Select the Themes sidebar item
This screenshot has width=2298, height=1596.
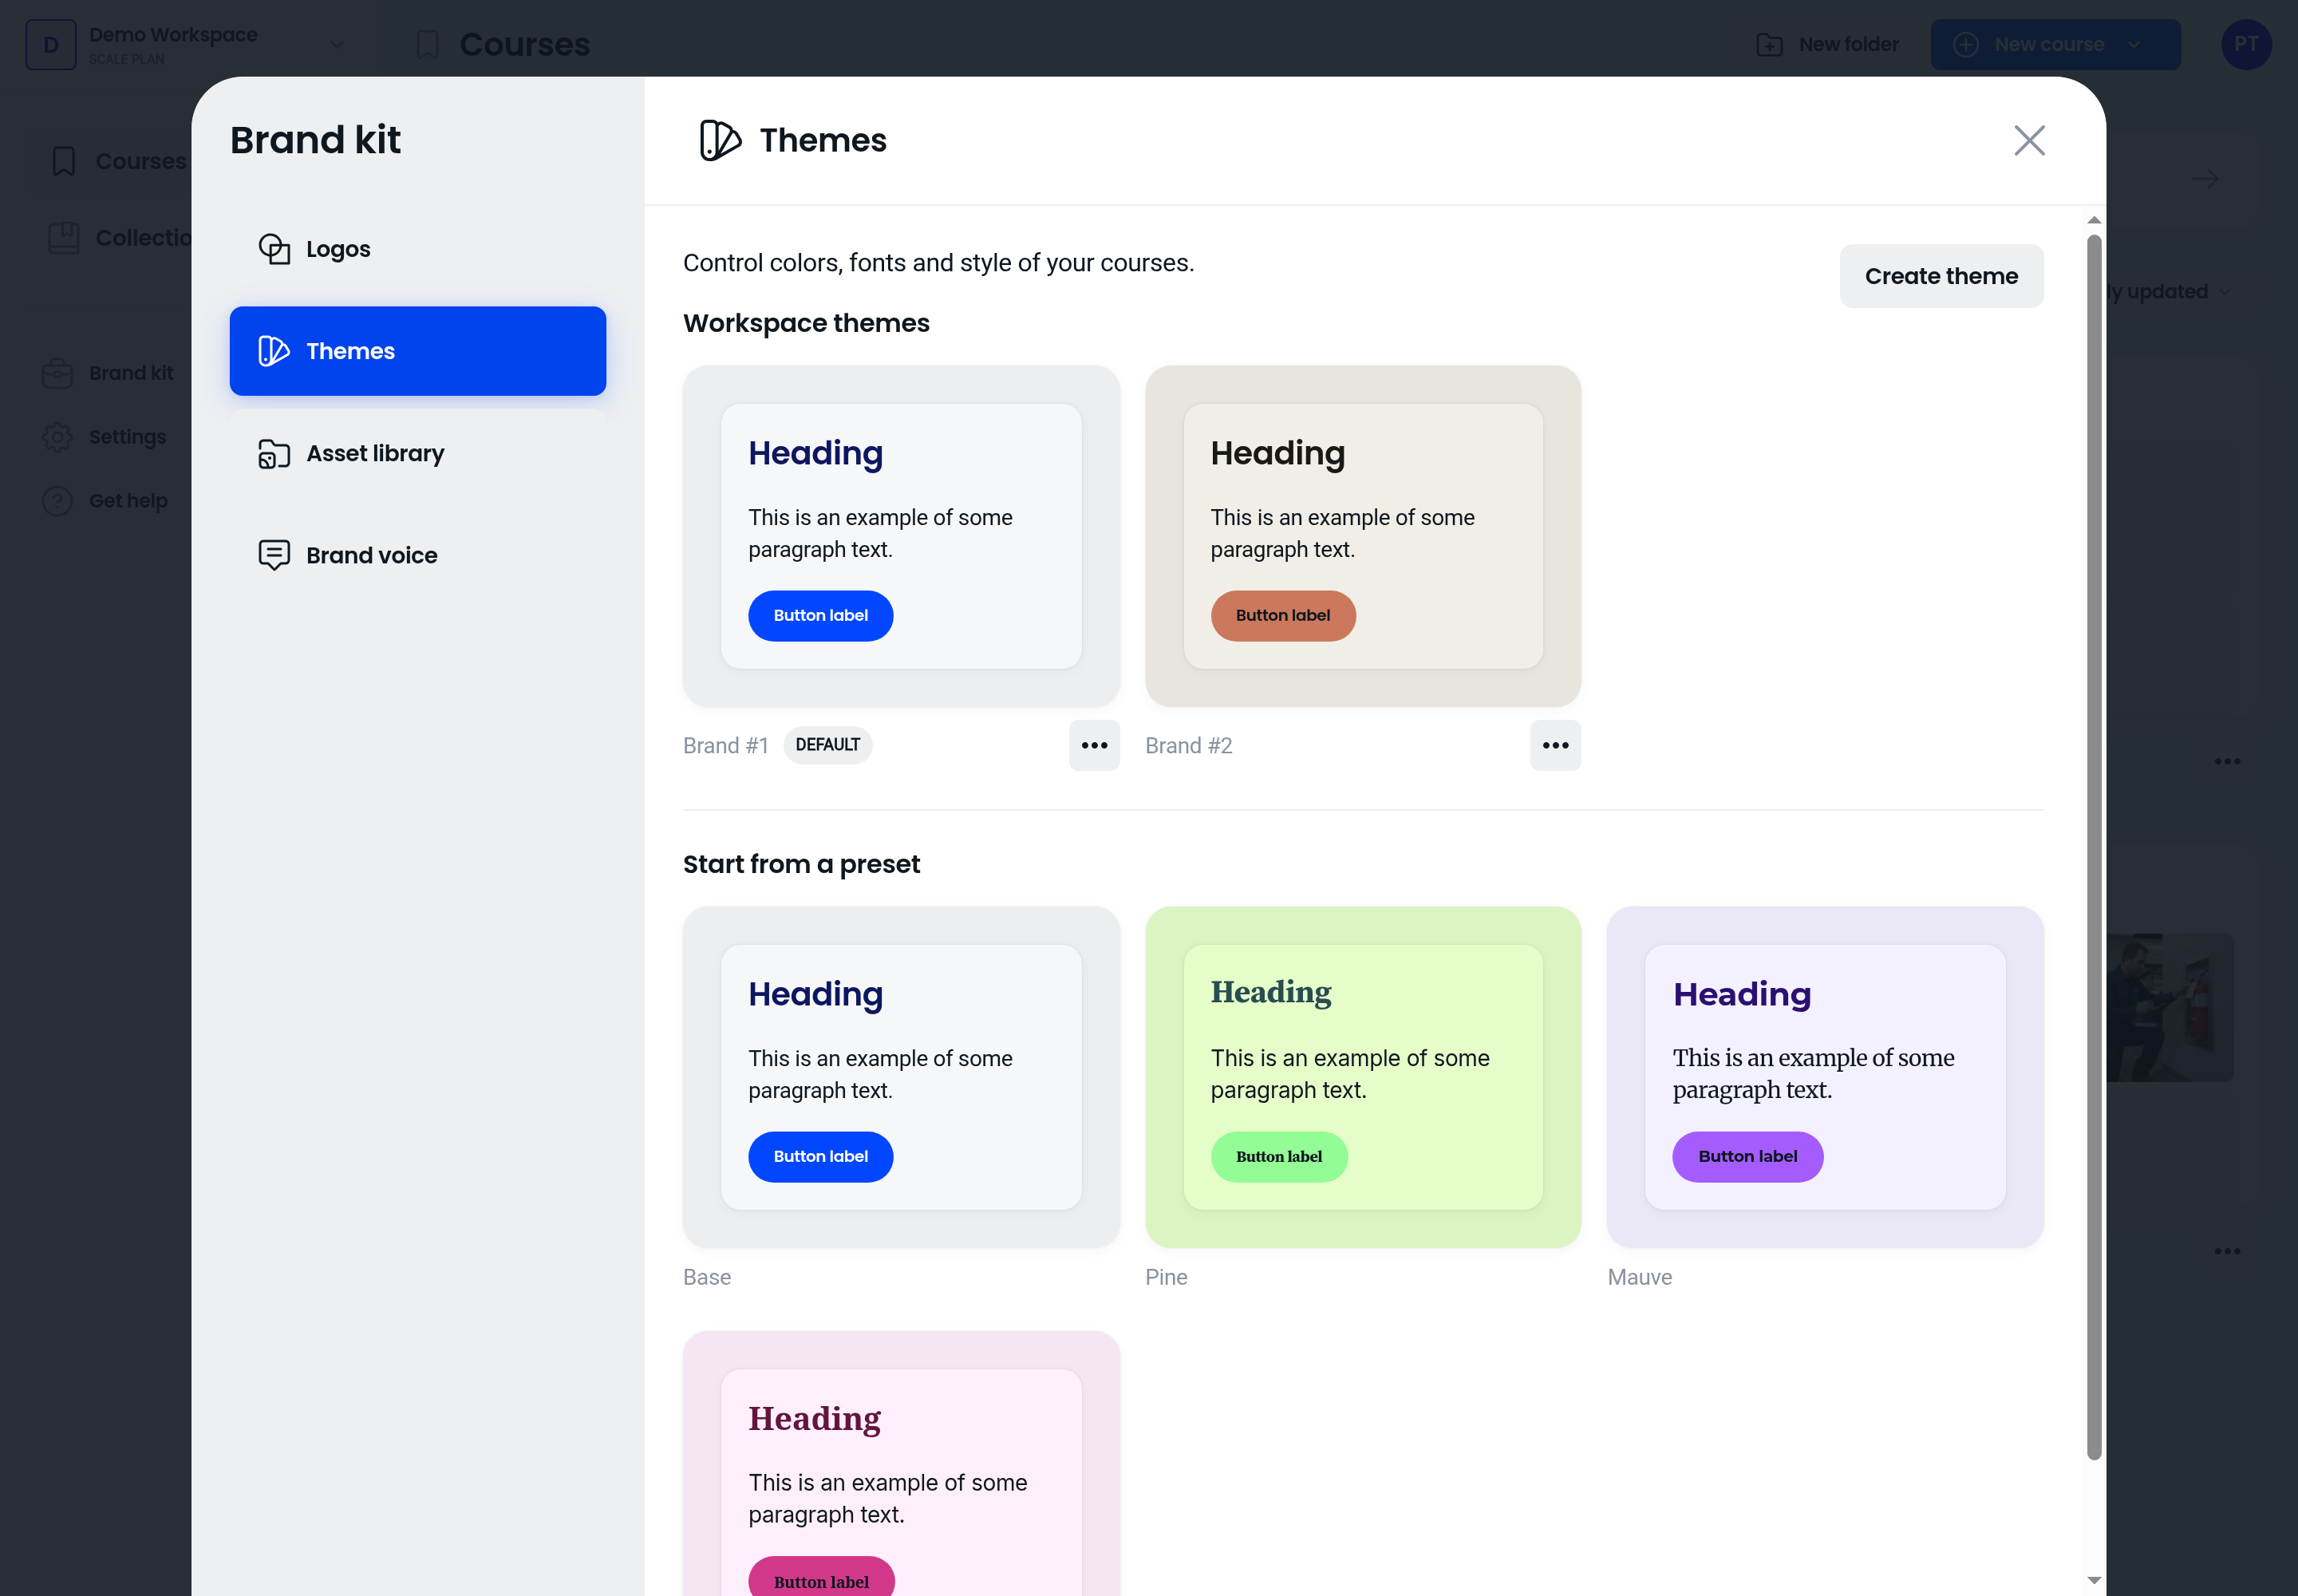click(417, 351)
